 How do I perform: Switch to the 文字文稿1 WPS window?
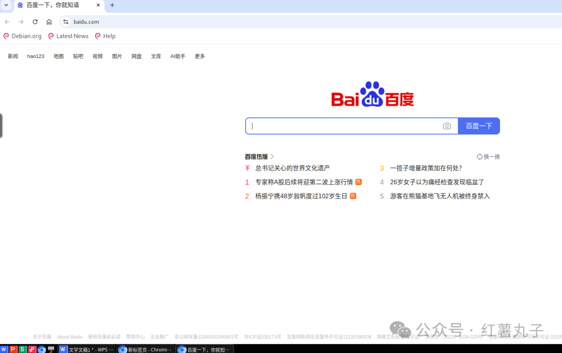[x=87, y=349]
